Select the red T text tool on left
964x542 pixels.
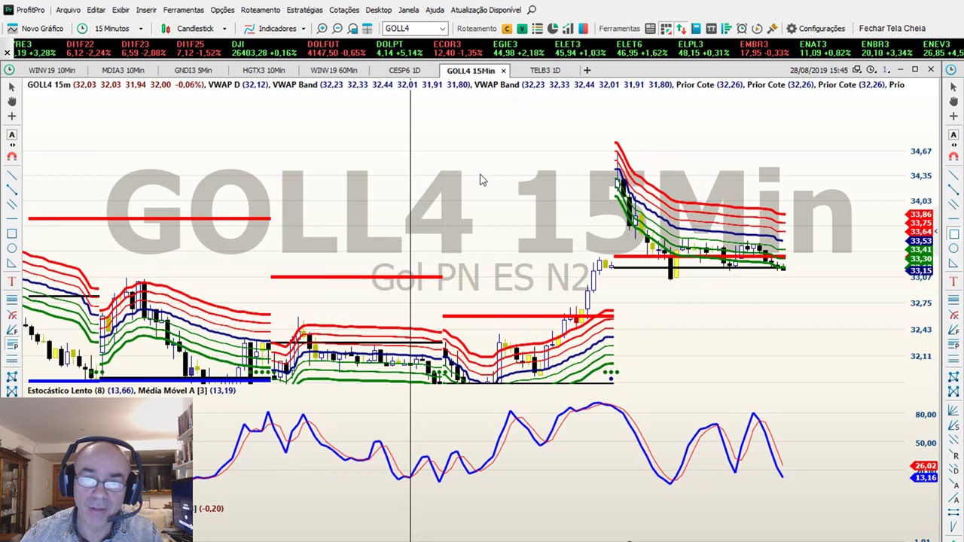click(x=11, y=282)
